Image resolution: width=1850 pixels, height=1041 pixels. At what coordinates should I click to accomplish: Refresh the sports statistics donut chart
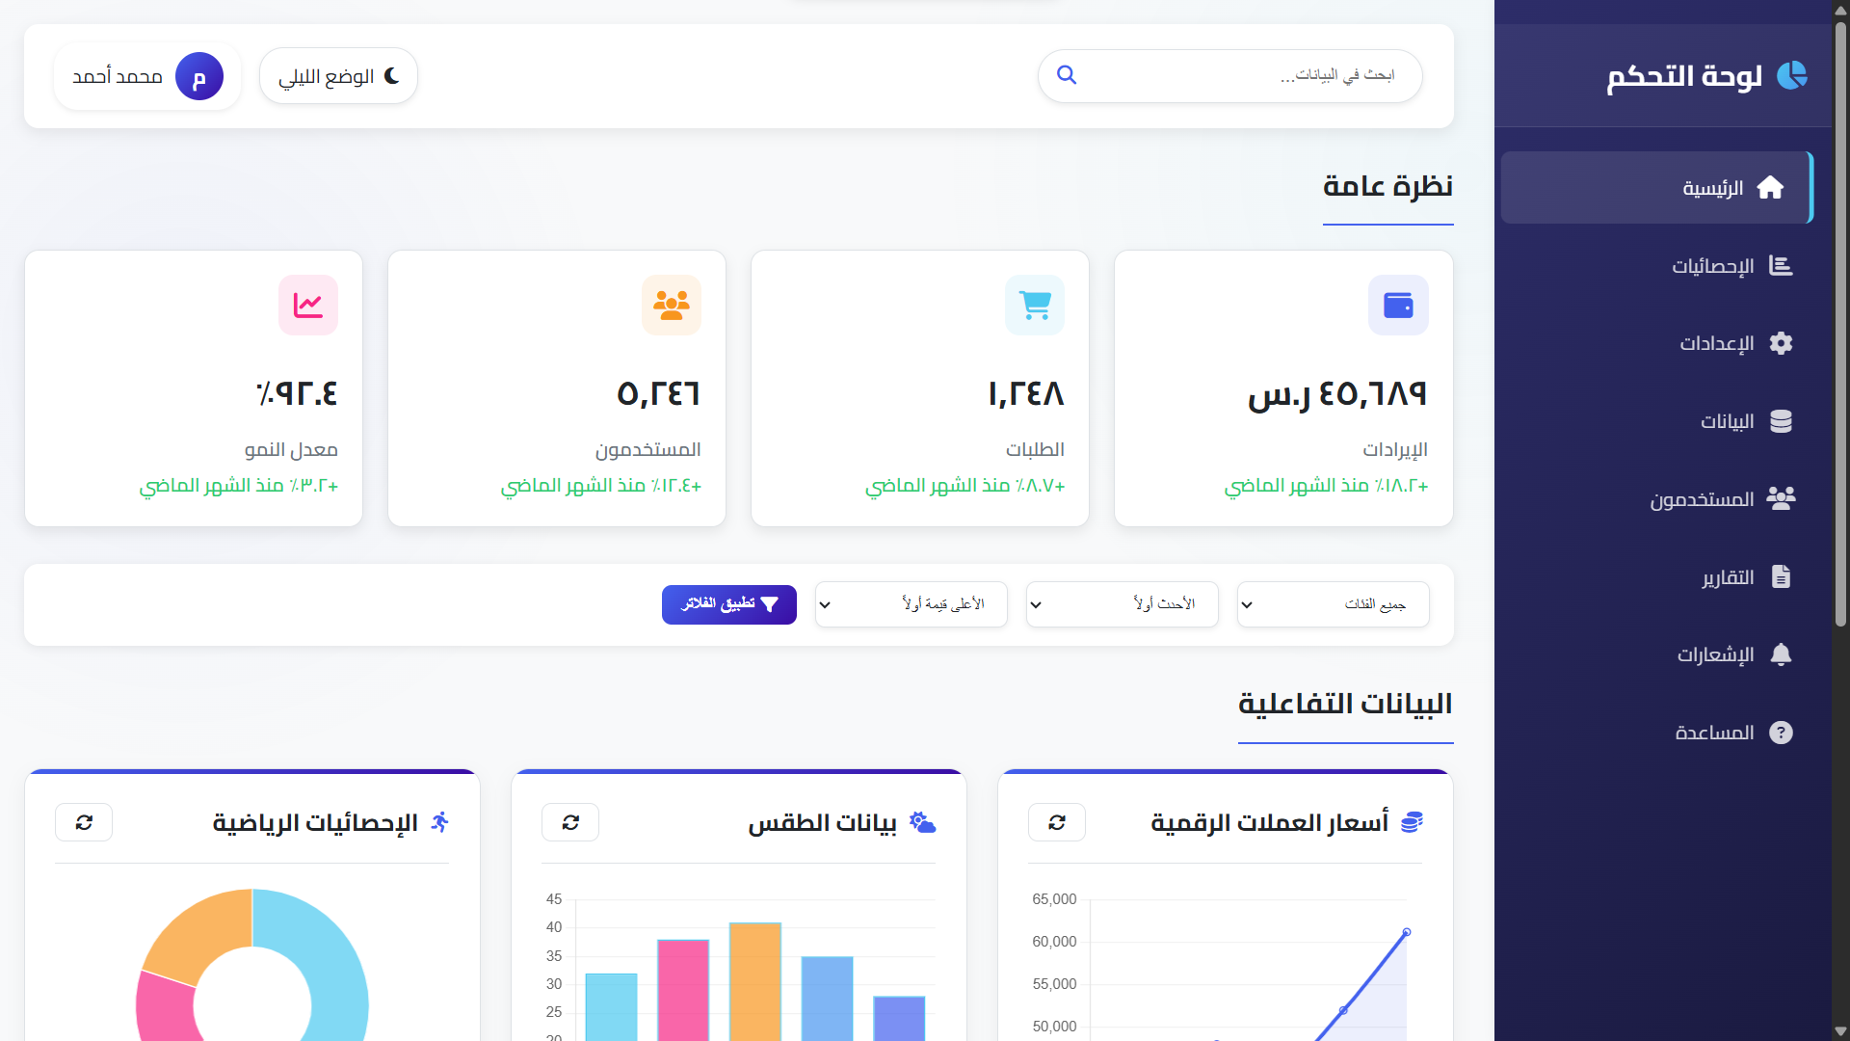tap(84, 822)
